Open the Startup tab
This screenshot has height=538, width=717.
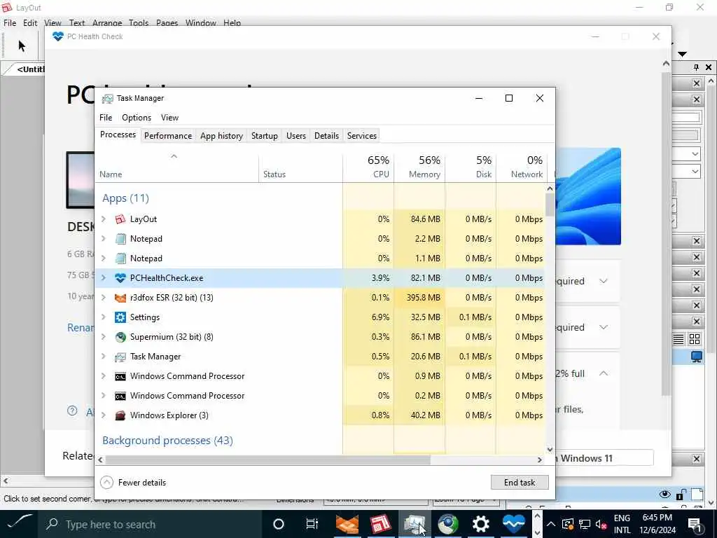(264, 136)
